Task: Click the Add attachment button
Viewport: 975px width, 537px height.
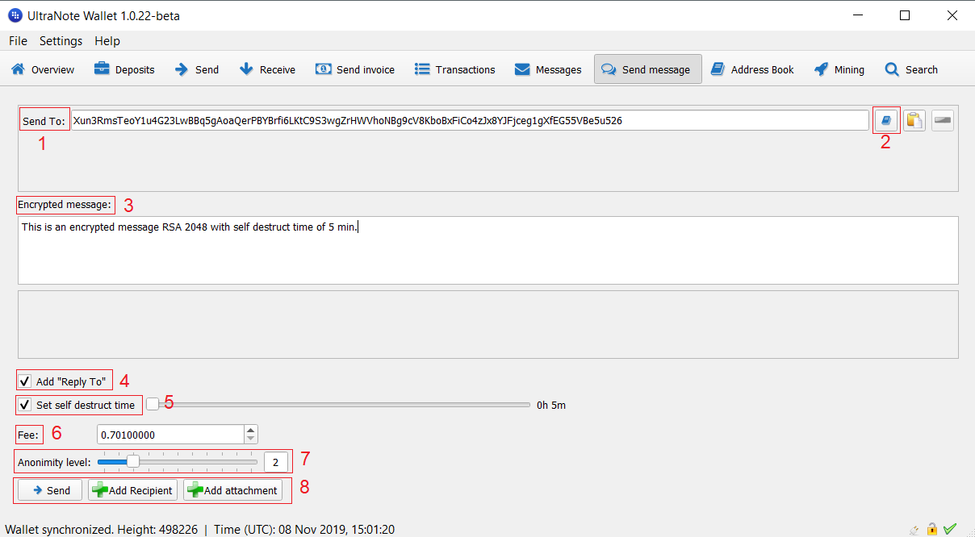Action: pyautogui.click(x=232, y=490)
